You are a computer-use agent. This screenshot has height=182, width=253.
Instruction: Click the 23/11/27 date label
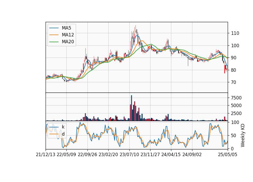150,155
